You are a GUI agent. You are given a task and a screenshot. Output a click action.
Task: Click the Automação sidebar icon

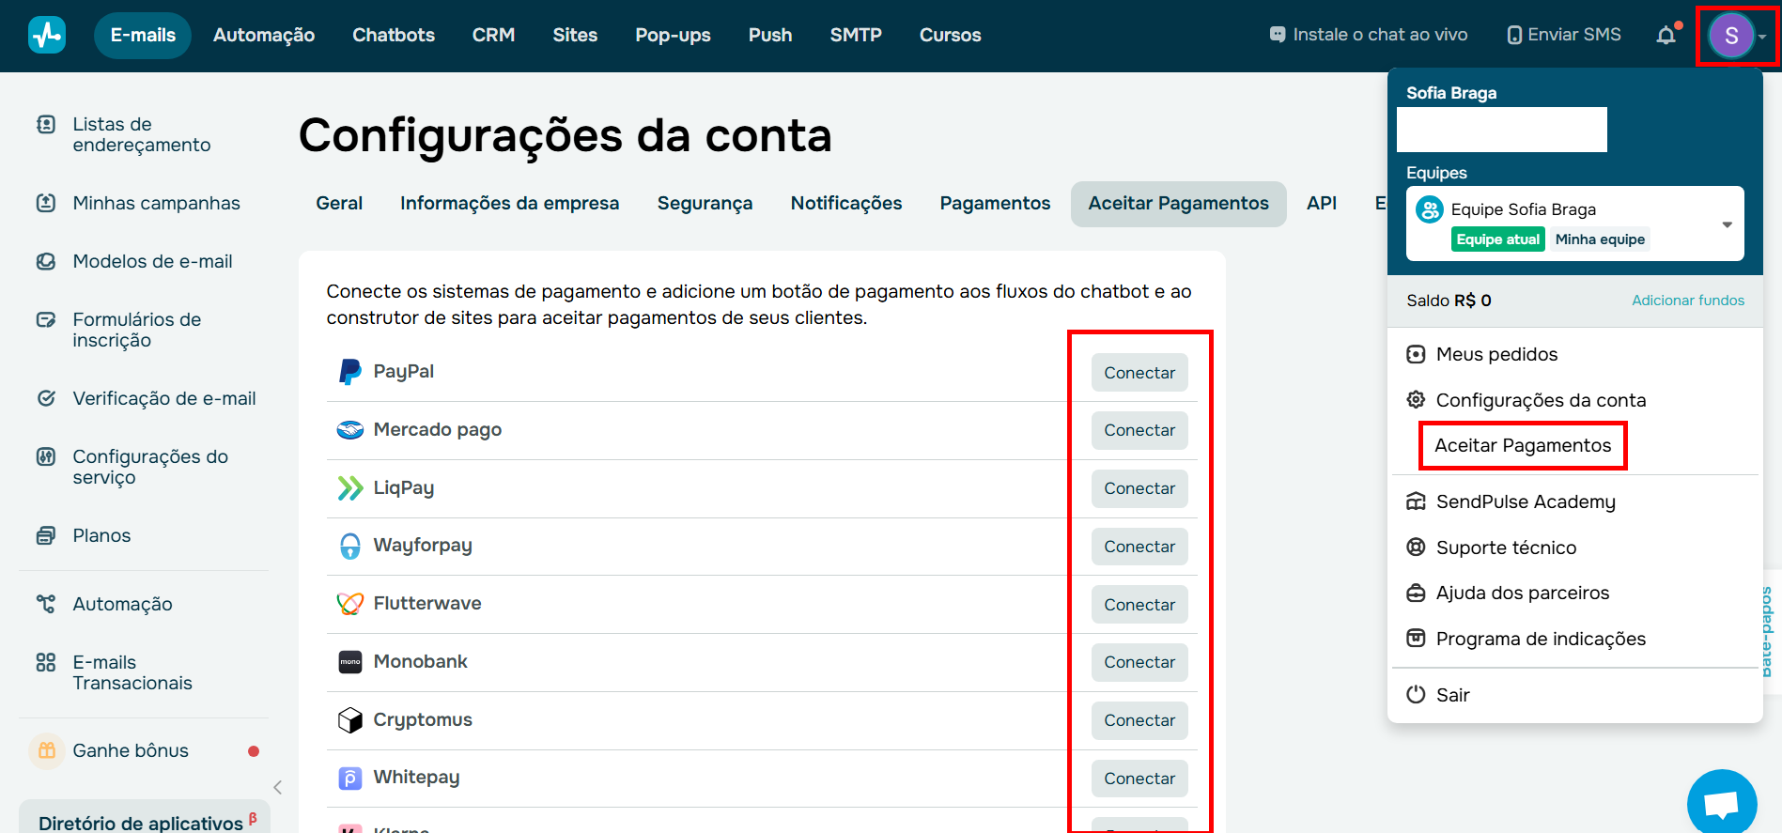(46, 604)
